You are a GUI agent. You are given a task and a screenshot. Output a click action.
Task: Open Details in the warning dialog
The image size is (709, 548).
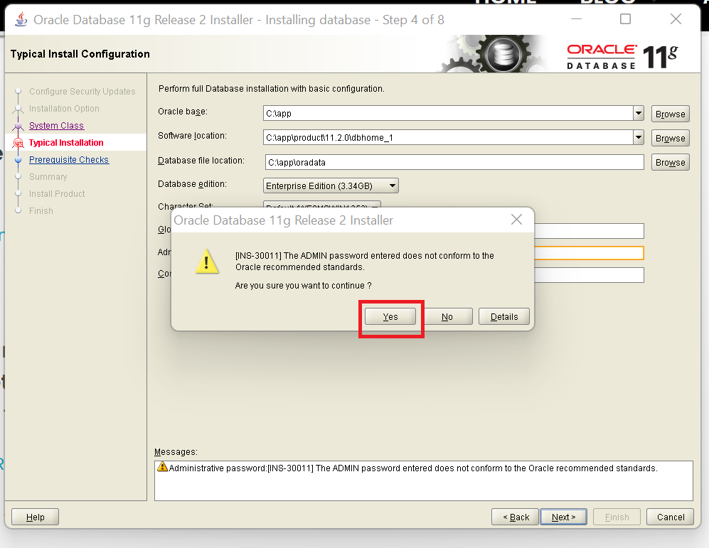[x=504, y=316]
